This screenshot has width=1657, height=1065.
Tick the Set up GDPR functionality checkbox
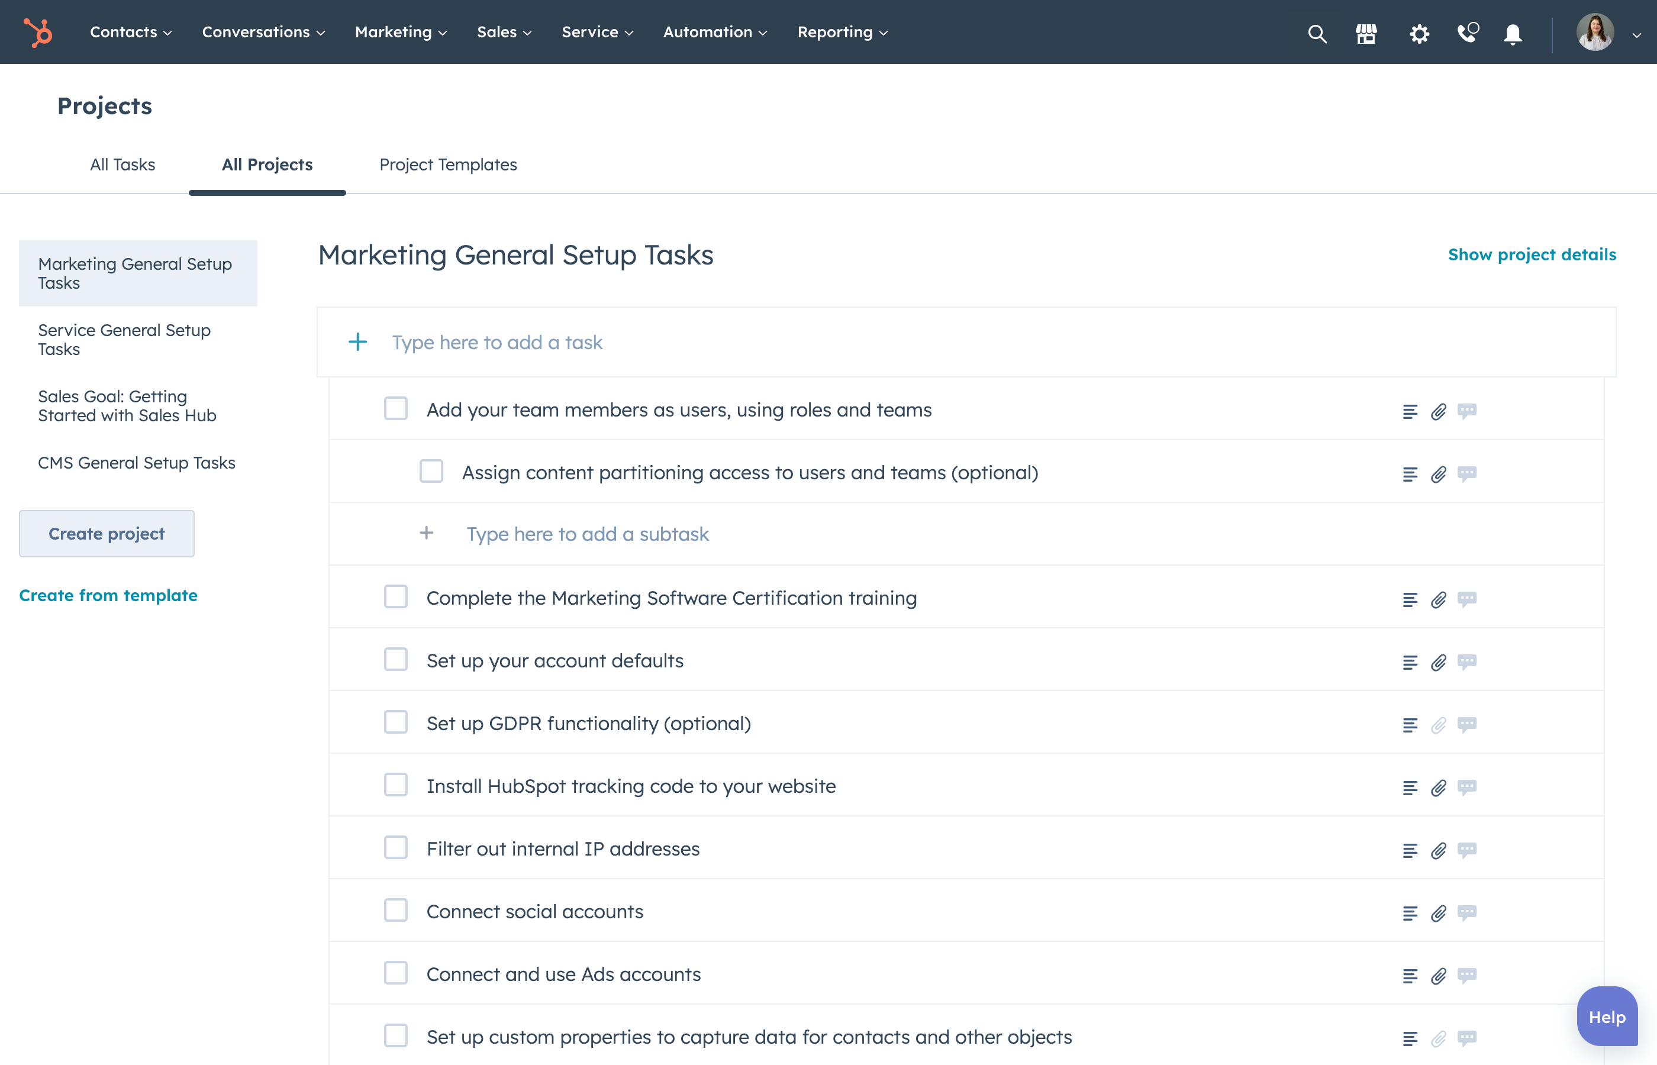point(395,722)
